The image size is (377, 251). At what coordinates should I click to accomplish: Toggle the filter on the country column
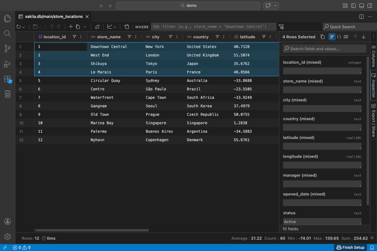pyautogui.click(x=217, y=37)
